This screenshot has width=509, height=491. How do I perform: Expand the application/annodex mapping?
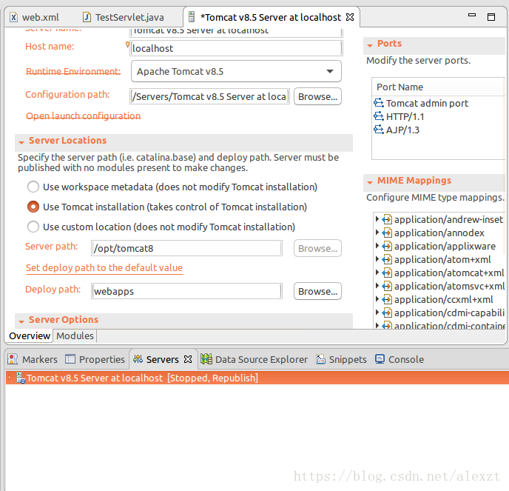pyautogui.click(x=377, y=233)
